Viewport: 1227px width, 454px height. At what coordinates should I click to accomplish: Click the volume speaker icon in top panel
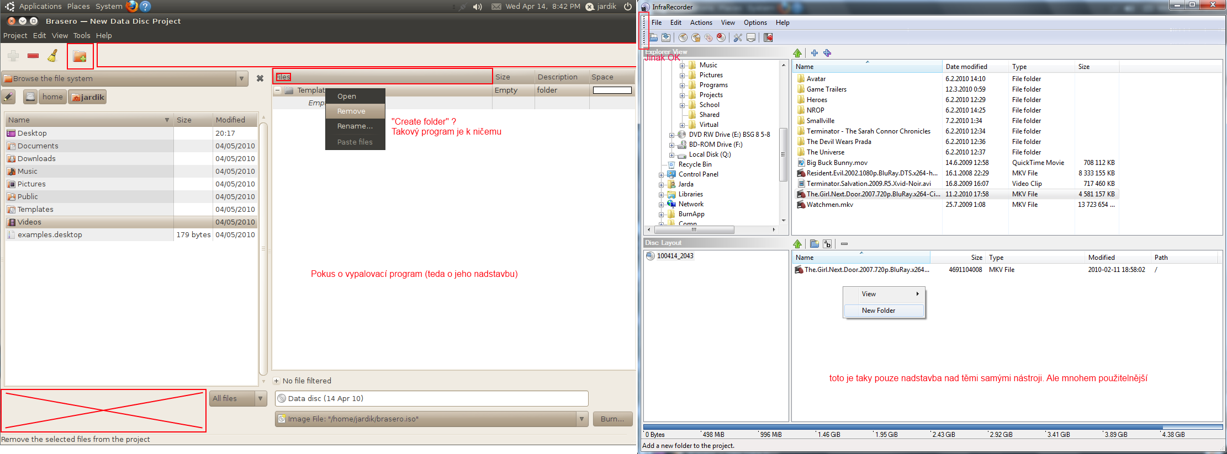click(477, 7)
